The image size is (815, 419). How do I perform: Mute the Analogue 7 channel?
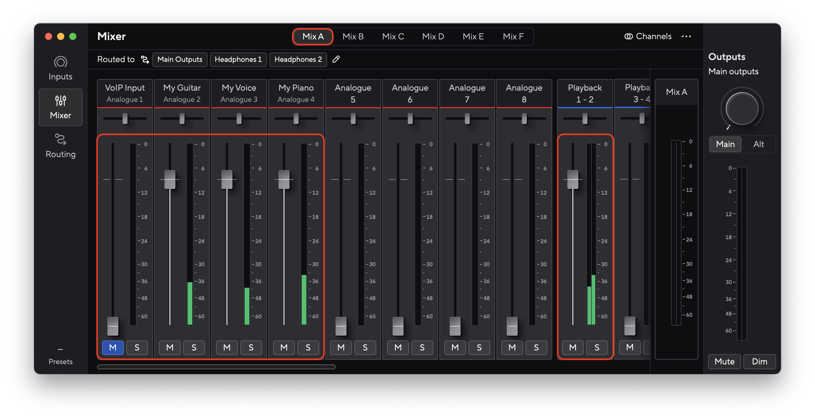coord(455,347)
